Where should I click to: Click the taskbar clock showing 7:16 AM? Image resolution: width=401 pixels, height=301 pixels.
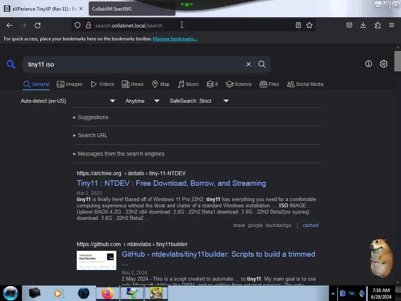coord(381,293)
